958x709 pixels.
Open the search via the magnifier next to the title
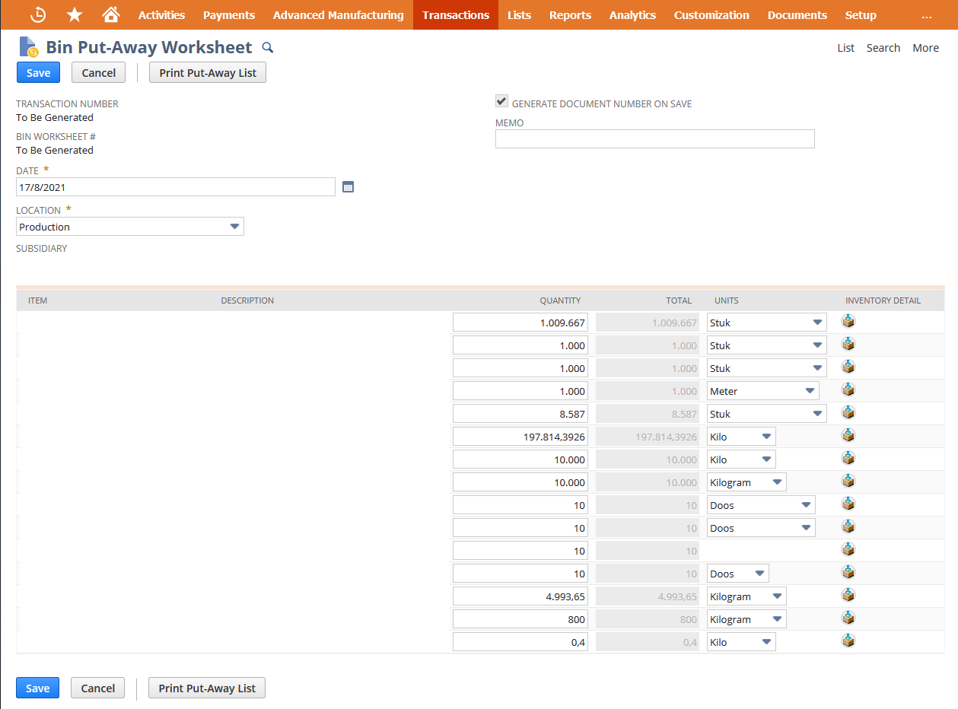(x=267, y=47)
